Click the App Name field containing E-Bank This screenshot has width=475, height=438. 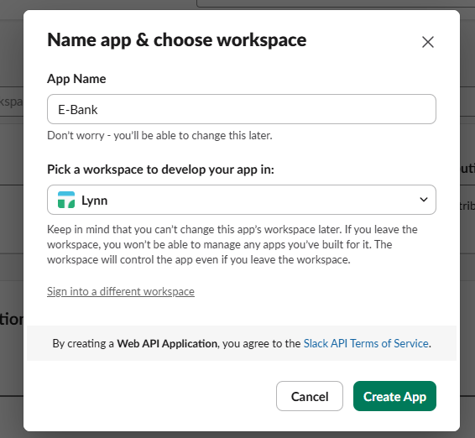point(242,109)
